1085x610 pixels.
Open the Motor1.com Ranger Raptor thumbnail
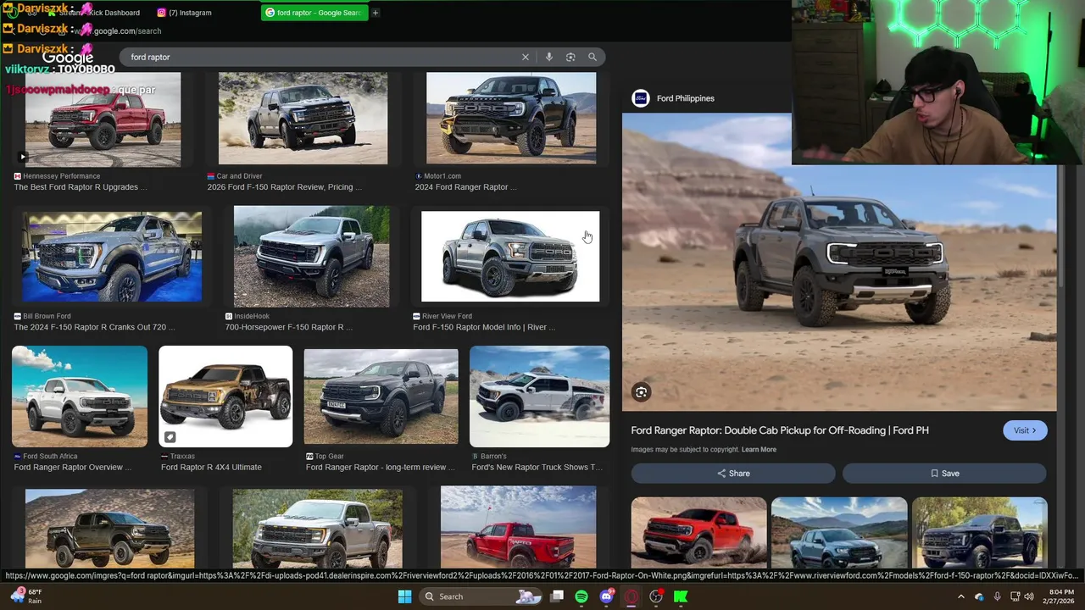[511, 119]
